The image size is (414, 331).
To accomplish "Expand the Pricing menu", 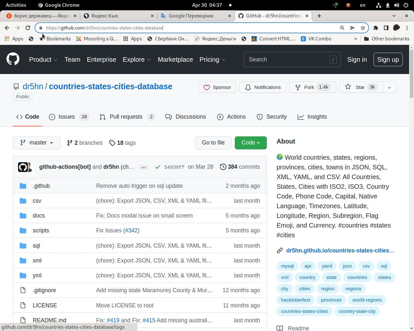I will [212, 59].
